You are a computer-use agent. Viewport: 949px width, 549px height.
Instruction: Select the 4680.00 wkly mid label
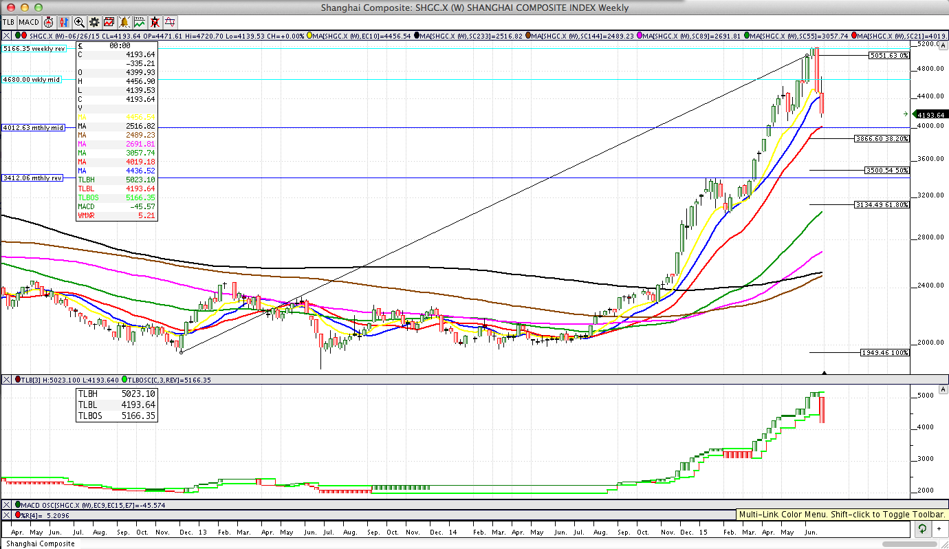point(32,80)
